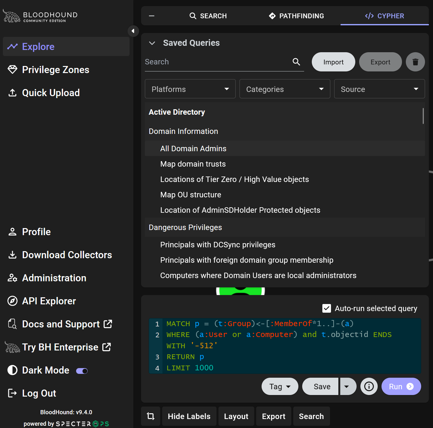Screen dimensions: 433x428
Task: Click the magnifier icon in saved queries search
Action: point(296,62)
